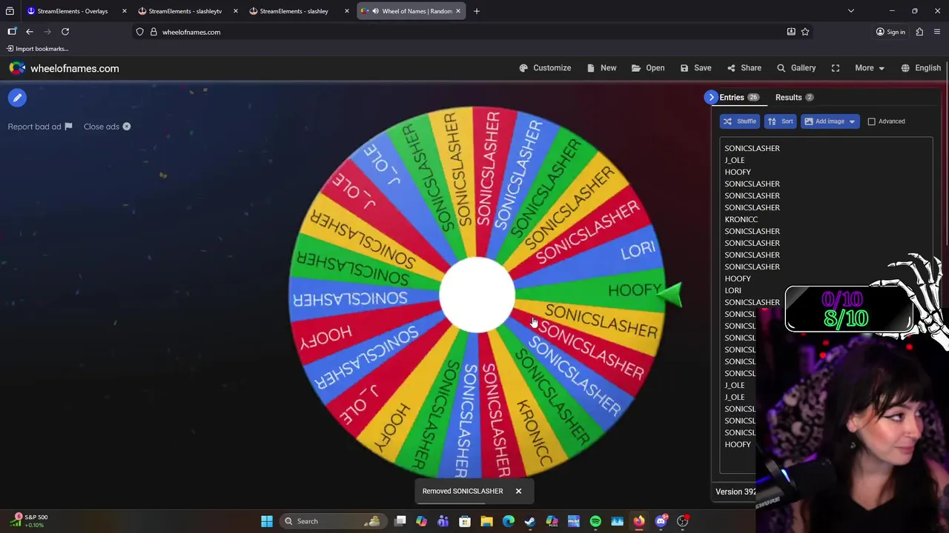Click the LORI entry in list
Screen dimensions: 949x533
point(733,290)
